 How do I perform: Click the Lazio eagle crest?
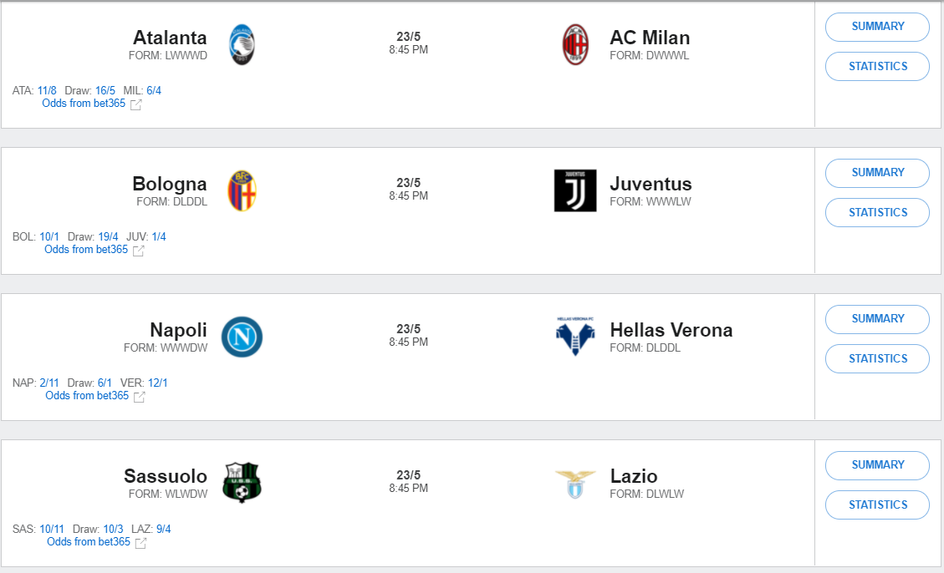pyautogui.click(x=575, y=483)
